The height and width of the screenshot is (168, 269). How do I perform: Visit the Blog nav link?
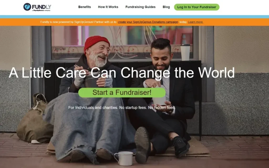click(x=166, y=7)
